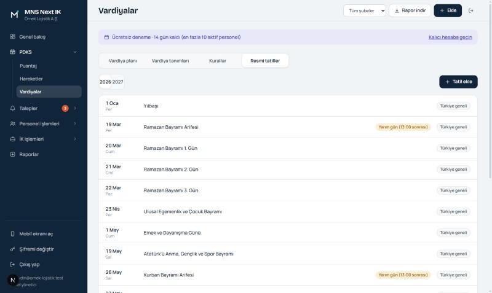This screenshot has height=293, width=492.
Task: Click the Talepler notification count badge
Action: pyautogui.click(x=65, y=108)
